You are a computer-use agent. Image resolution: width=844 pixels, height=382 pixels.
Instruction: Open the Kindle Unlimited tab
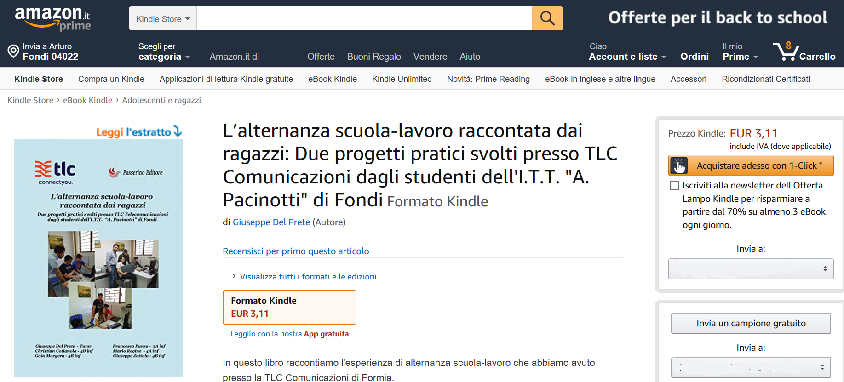pyautogui.click(x=402, y=79)
